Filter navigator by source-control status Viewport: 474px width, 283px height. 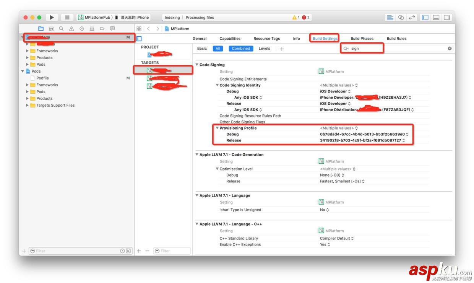[128, 251]
